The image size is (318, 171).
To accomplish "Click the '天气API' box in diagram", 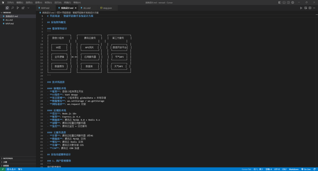I will point(119,66).
